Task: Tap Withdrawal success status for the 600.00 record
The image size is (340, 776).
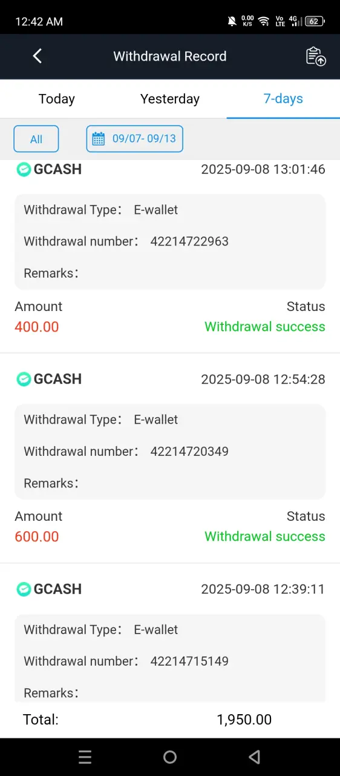Action: point(265,537)
